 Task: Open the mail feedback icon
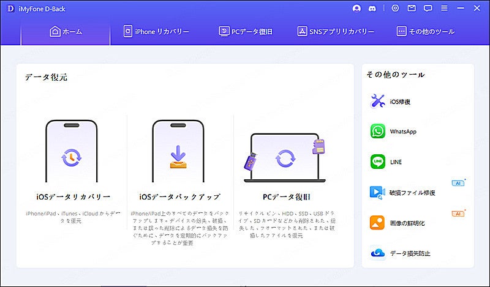[x=412, y=9]
